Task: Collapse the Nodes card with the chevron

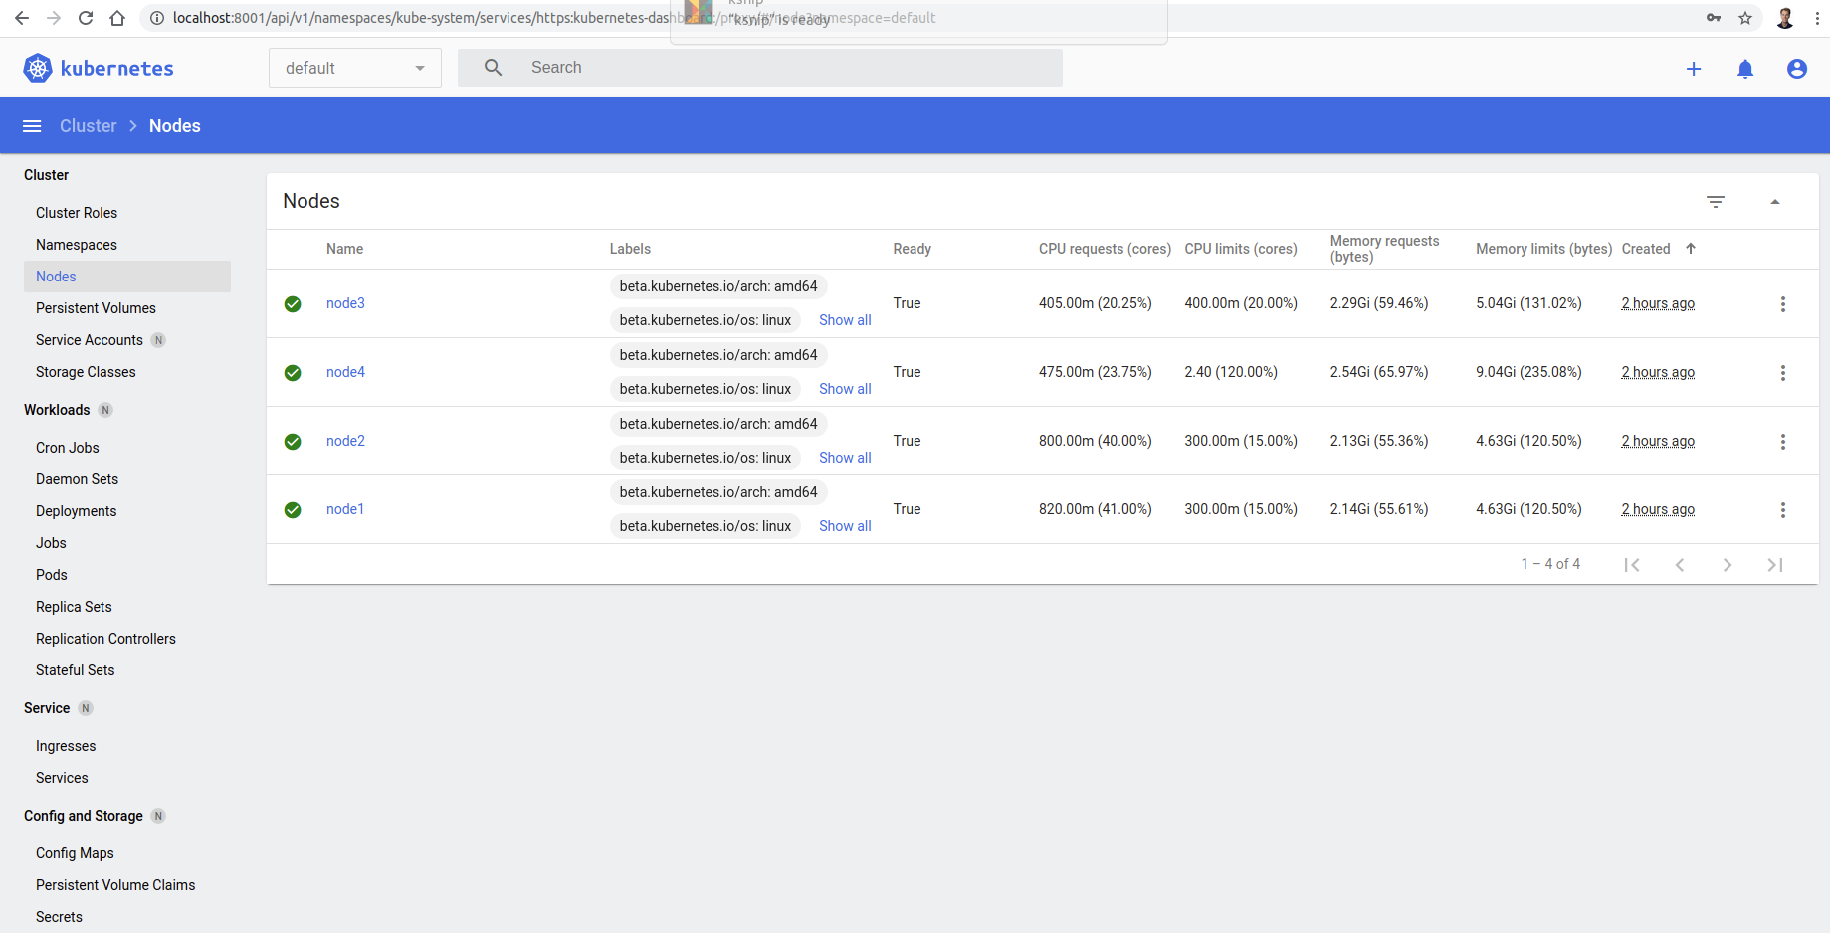Action: pos(1775,201)
